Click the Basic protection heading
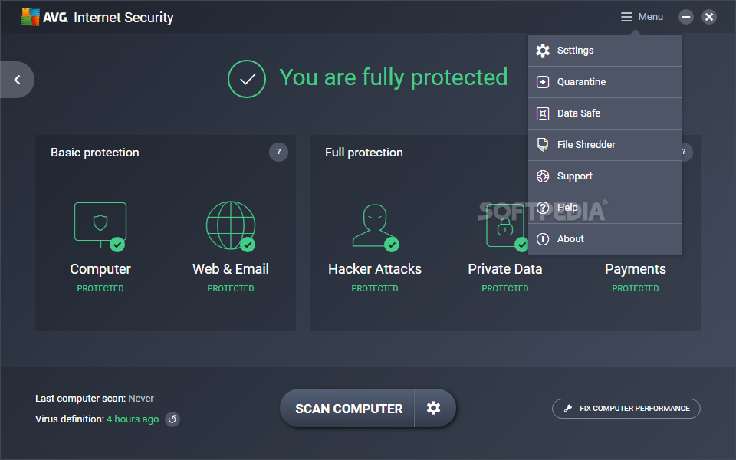 (x=95, y=153)
